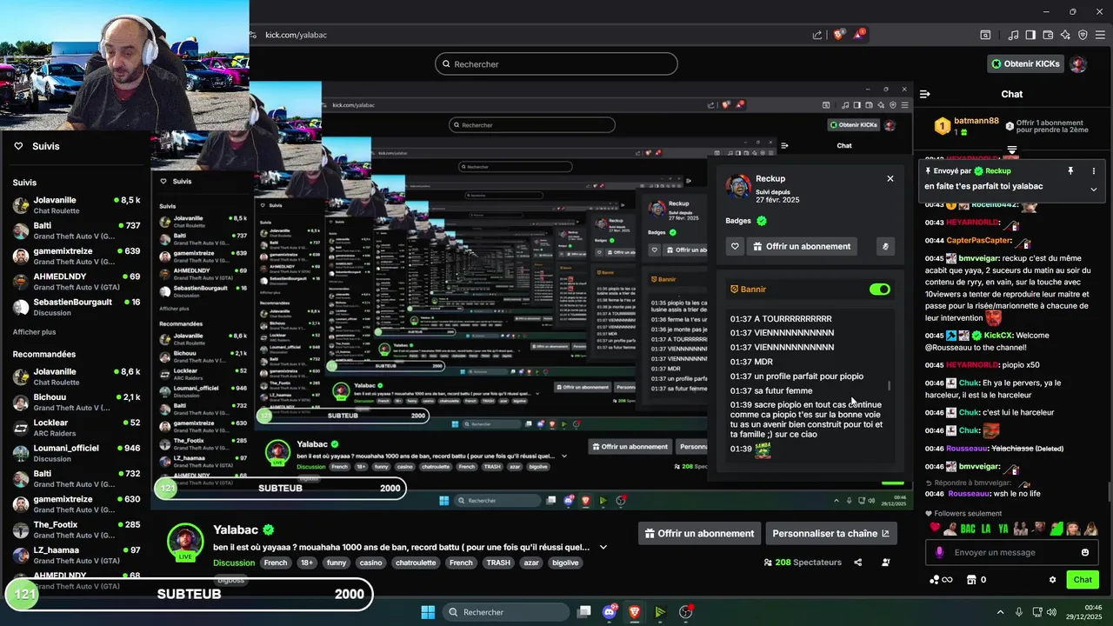Viewport: 1113px width, 626px height.
Task: Close the Reckup user card
Action: click(x=890, y=178)
